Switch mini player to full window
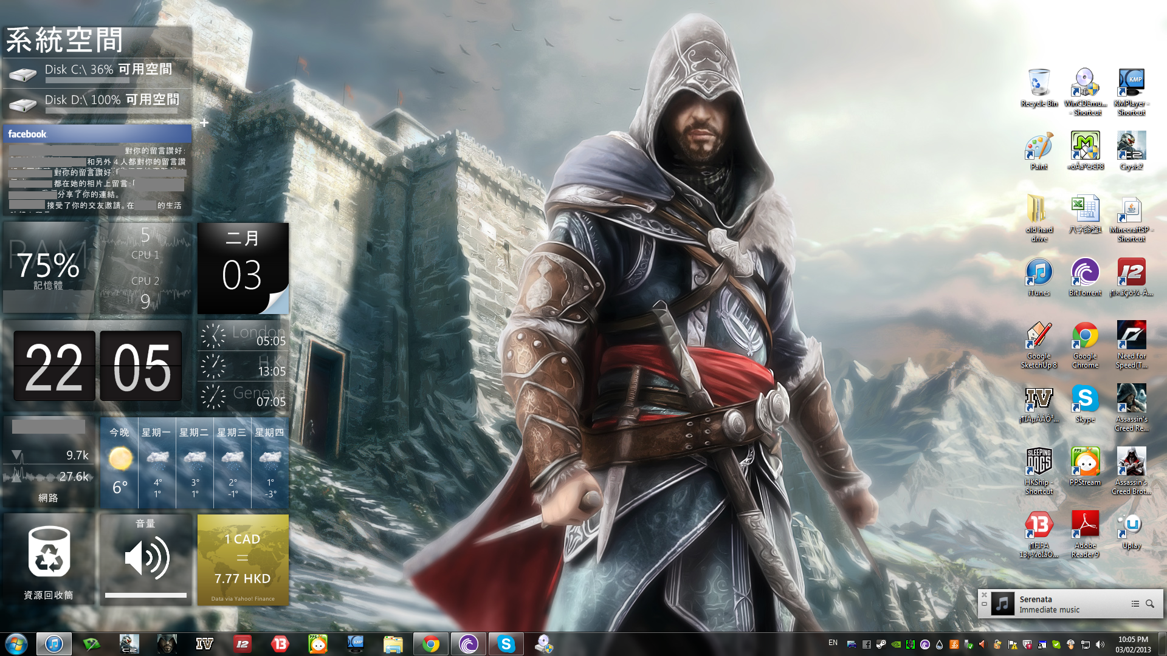Image resolution: width=1167 pixels, height=656 pixels. [984, 604]
